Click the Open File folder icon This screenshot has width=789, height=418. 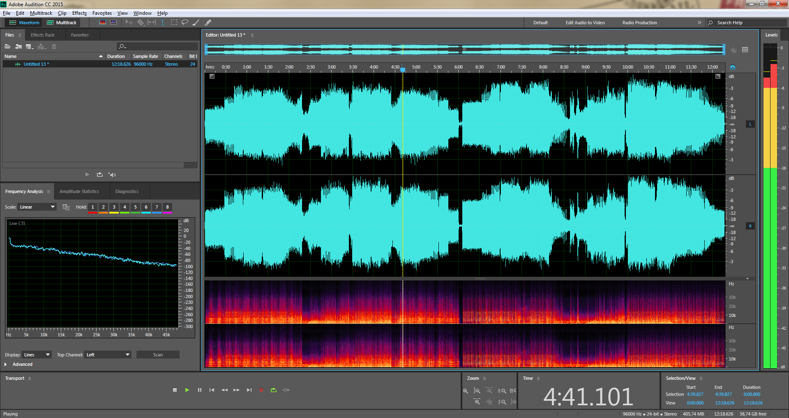(x=7, y=46)
